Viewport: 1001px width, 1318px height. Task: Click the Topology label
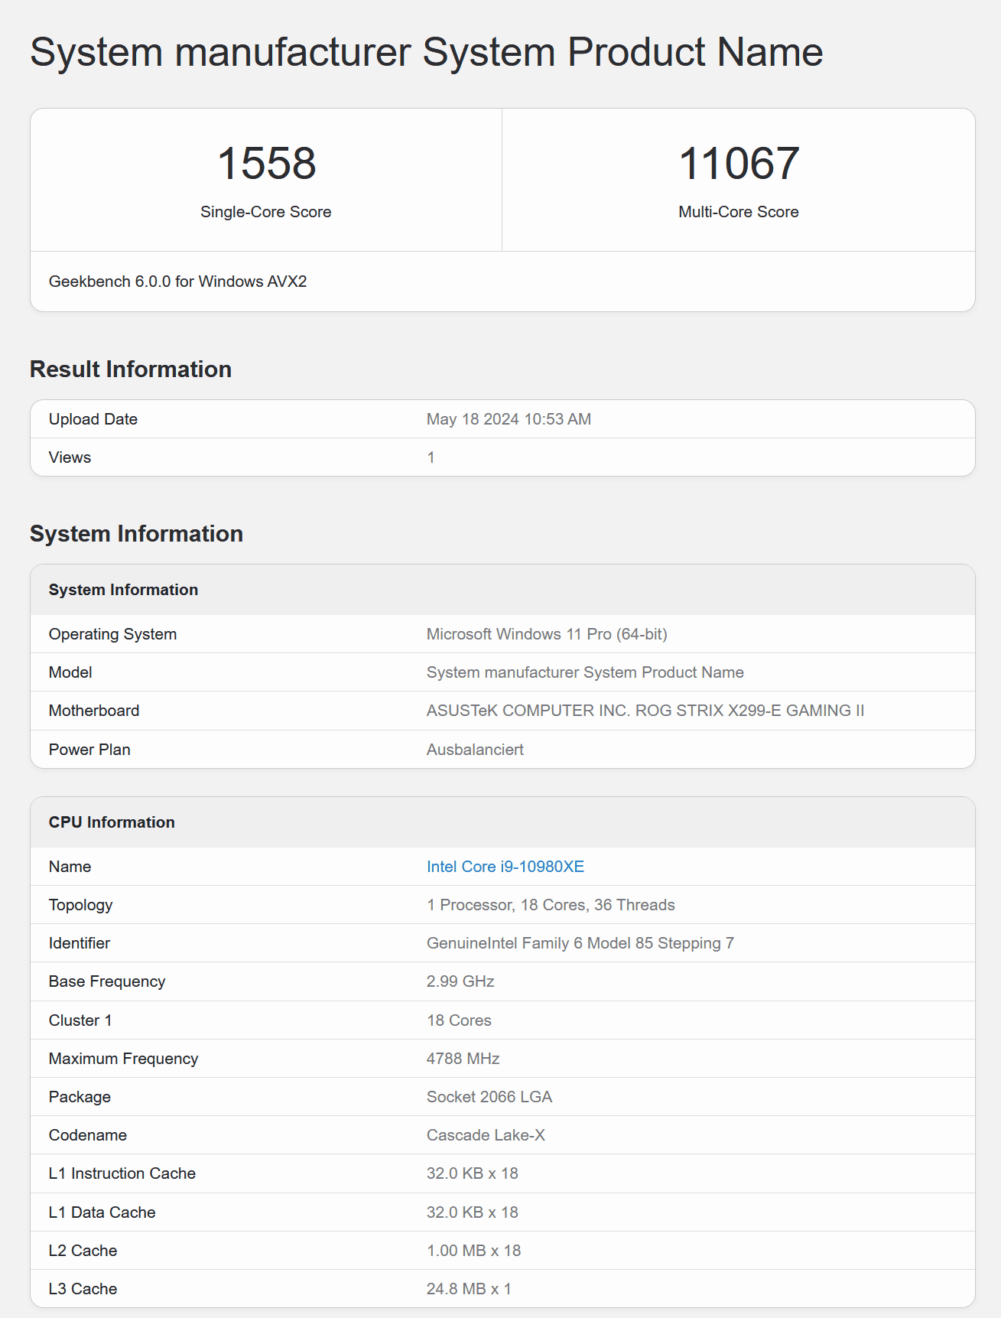[x=80, y=905]
